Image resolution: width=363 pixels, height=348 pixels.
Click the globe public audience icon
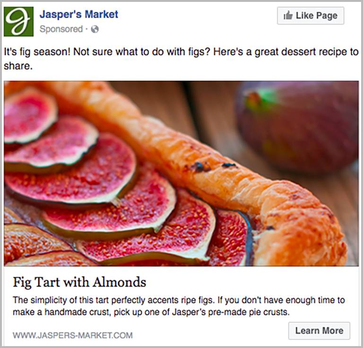point(95,29)
